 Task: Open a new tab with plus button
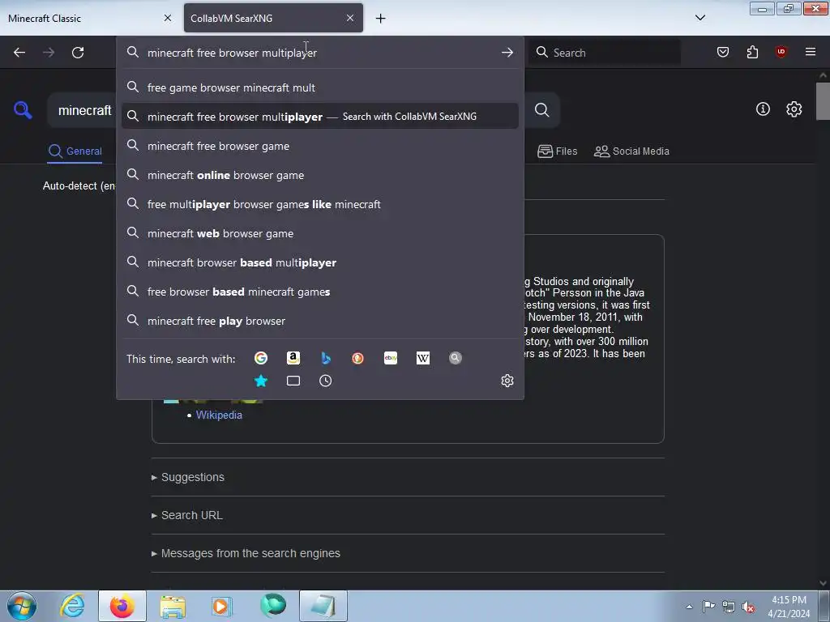coord(381,19)
